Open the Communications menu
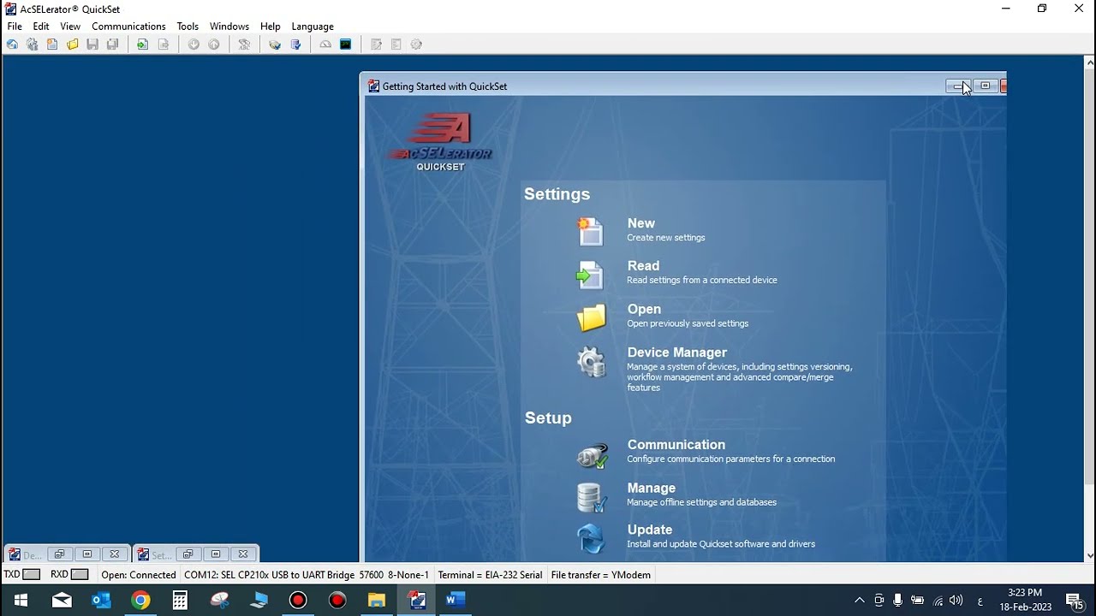Image resolution: width=1096 pixels, height=616 pixels. (x=128, y=27)
